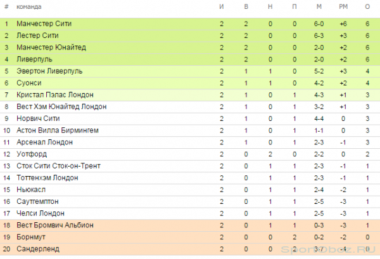Click the Манчестер Сити team name
The height and width of the screenshot is (259, 380).
(x=44, y=23)
